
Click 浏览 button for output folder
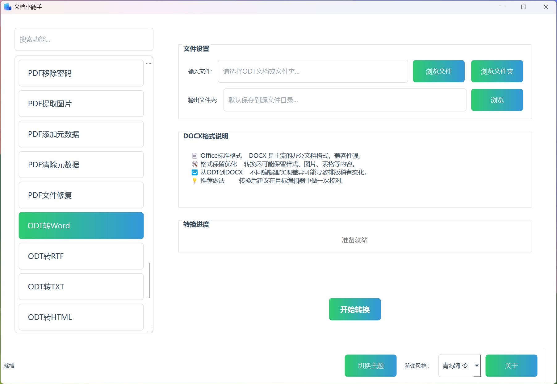[x=496, y=100]
